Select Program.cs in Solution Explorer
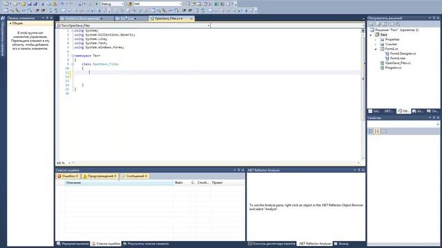442x248 pixels. coord(393,68)
